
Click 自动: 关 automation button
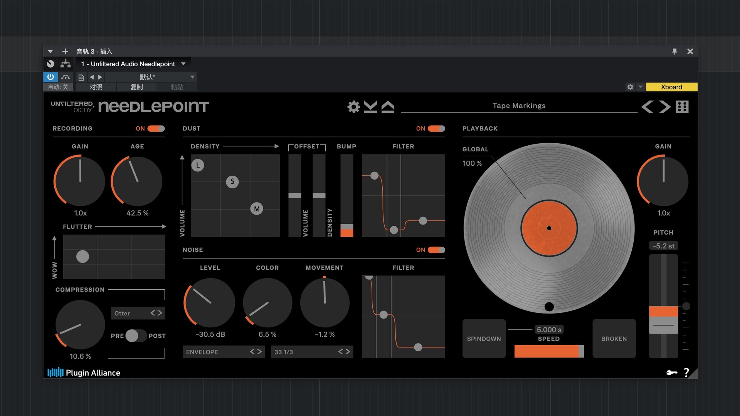pyautogui.click(x=58, y=87)
